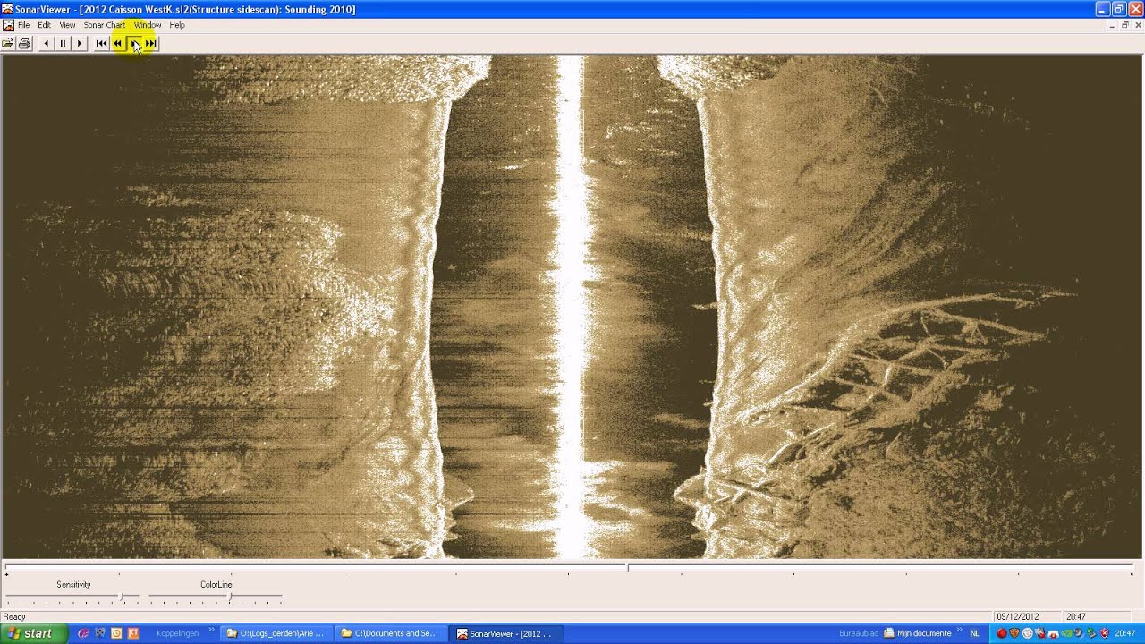The image size is (1145, 644).
Task: Click the log position marker on timeline
Action: 628,567
